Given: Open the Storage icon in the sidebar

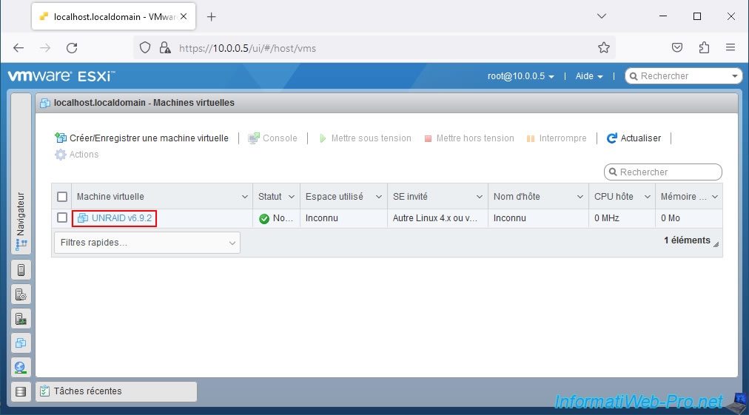Looking at the screenshot, I should coord(21,391).
